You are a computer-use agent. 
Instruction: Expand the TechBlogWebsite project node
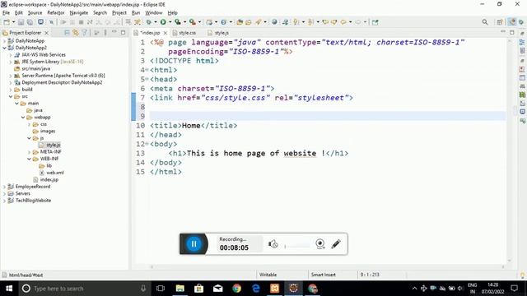coord(4,201)
